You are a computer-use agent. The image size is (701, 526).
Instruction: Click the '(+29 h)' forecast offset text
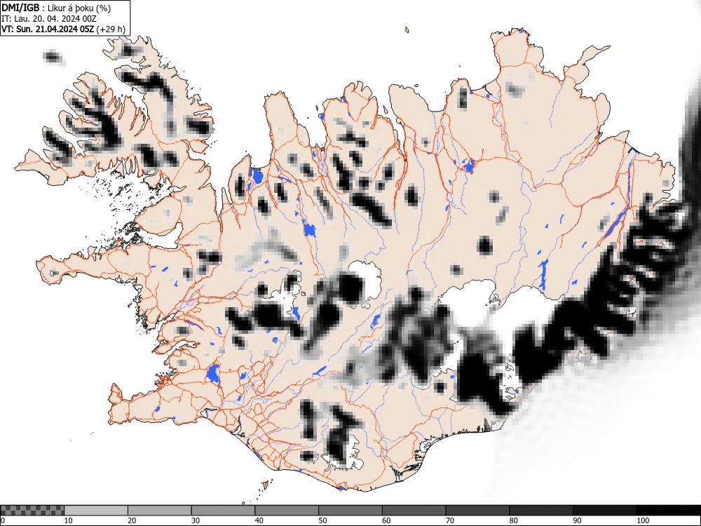pyautogui.click(x=111, y=29)
